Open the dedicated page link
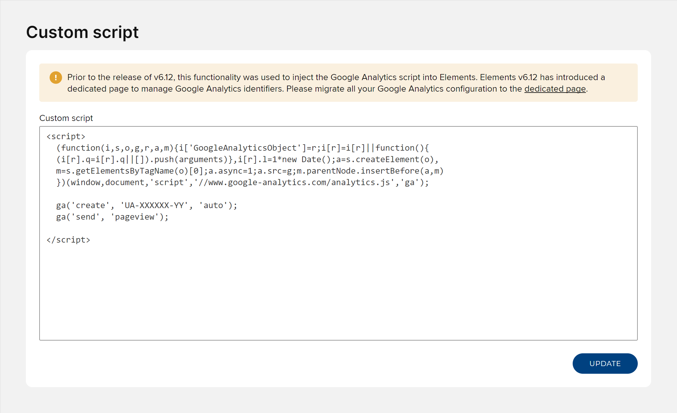This screenshot has width=677, height=413. click(x=555, y=89)
